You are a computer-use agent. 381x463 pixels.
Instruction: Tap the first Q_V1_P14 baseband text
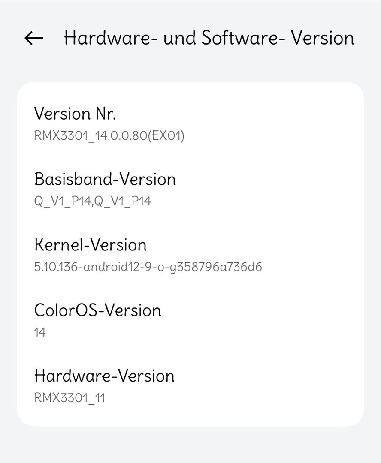point(62,201)
